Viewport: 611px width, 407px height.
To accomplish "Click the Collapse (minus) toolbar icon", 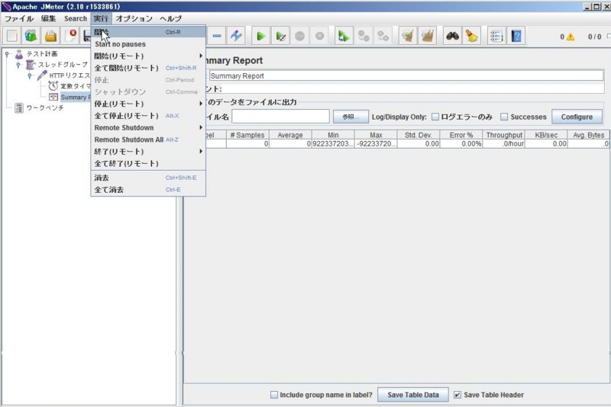I will coord(217,36).
